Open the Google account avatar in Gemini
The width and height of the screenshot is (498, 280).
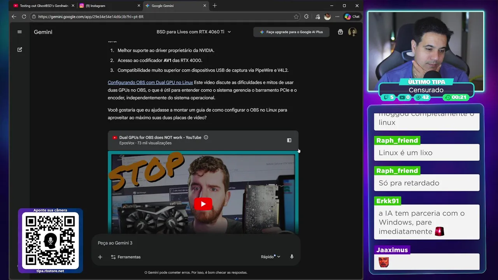(352, 32)
